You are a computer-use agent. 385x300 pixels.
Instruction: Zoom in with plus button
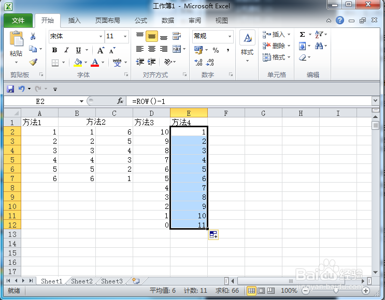click(x=366, y=291)
